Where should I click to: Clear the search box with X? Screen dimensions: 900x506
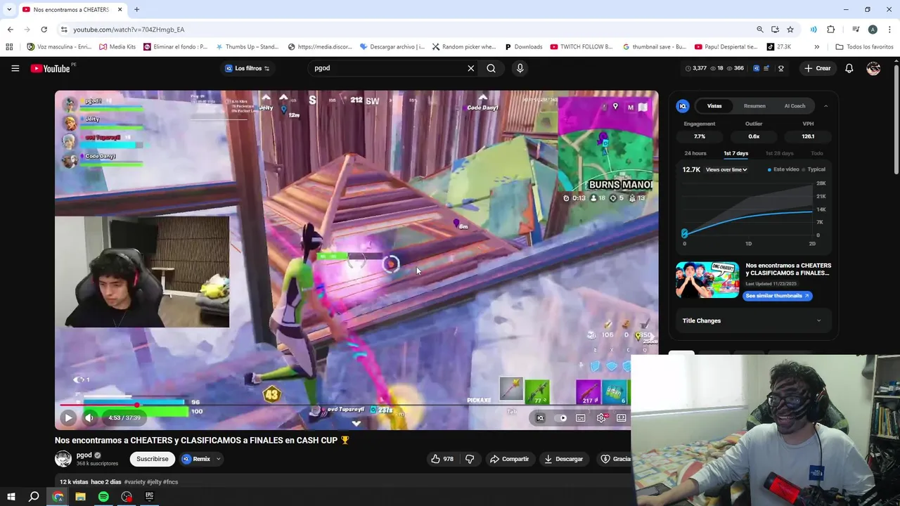[x=471, y=68]
